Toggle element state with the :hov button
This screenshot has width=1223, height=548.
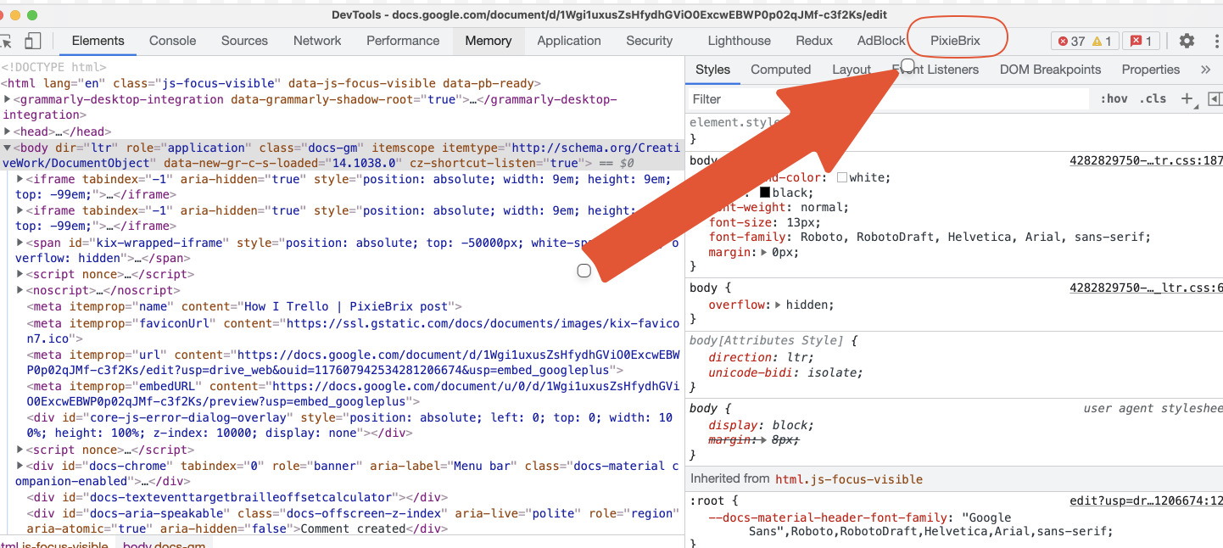(1114, 99)
